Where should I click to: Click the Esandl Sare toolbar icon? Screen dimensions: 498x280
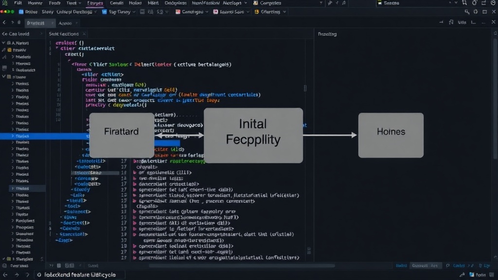[215, 12]
